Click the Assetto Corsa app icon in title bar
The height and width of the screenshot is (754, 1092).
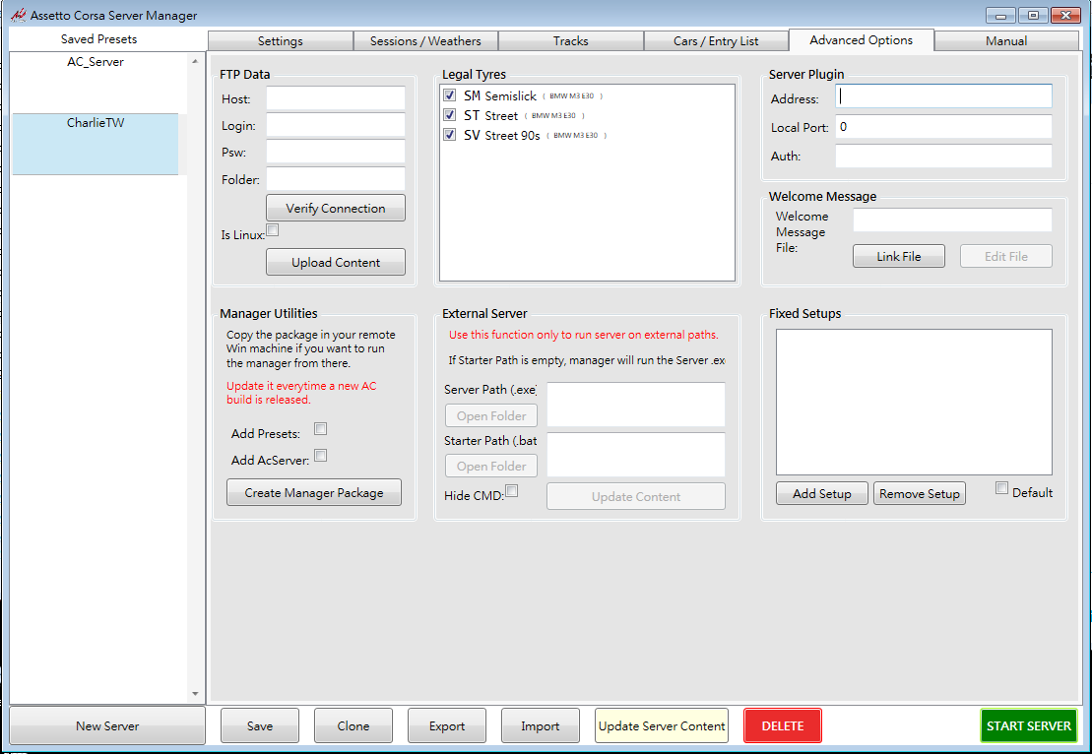tap(18, 15)
